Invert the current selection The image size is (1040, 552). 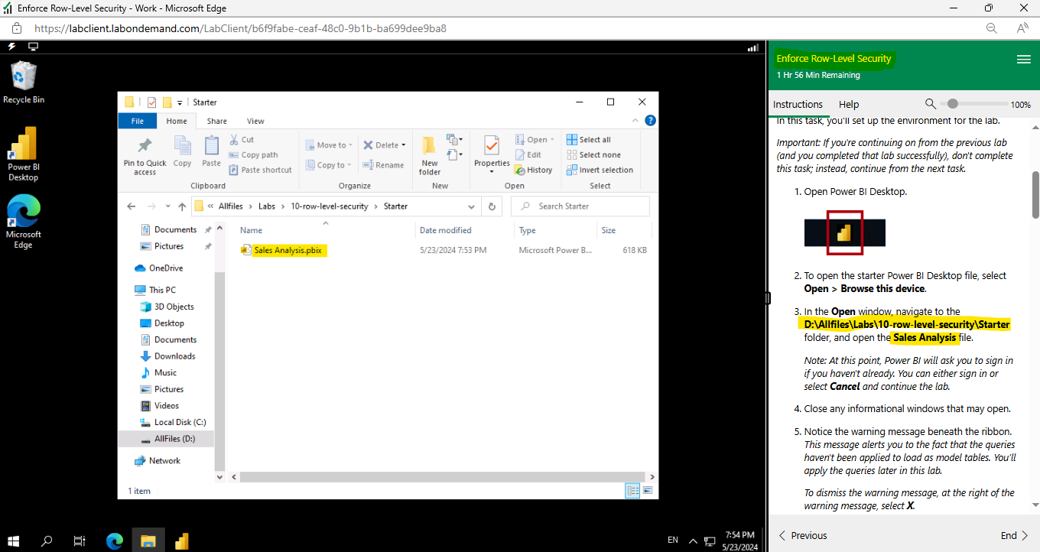point(600,170)
